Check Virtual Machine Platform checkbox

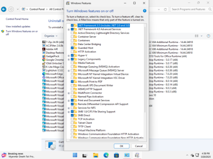coord(72,130)
